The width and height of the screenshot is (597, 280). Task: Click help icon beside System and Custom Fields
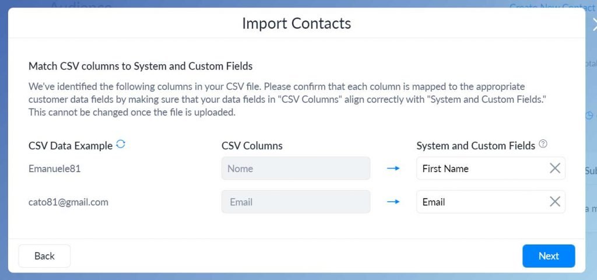tap(543, 144)
